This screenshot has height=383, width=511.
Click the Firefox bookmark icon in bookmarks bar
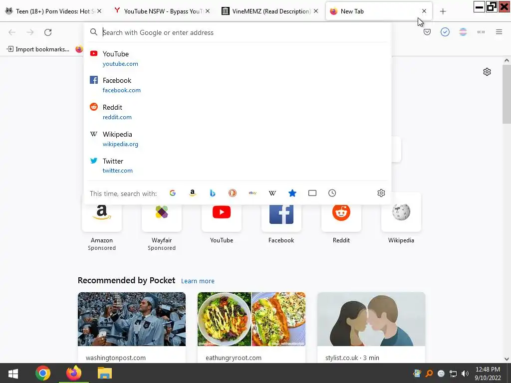(79, 49)
